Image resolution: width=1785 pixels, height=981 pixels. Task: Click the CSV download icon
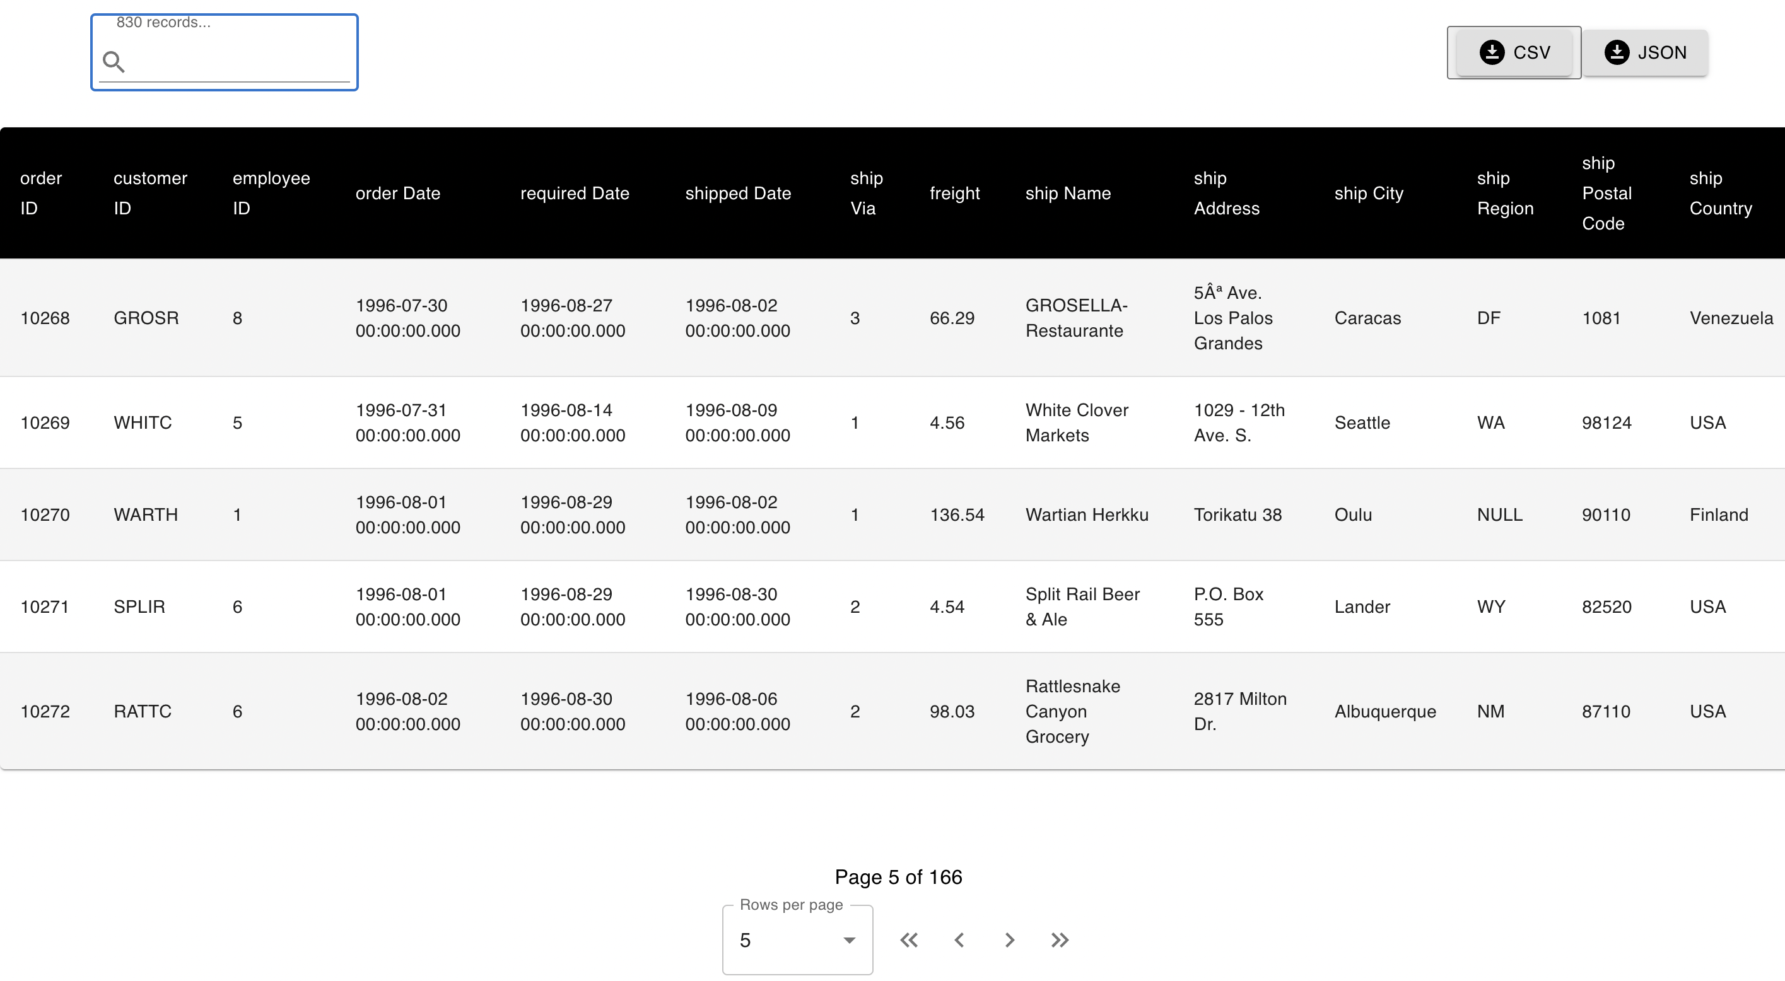[x=1491, y=53]
